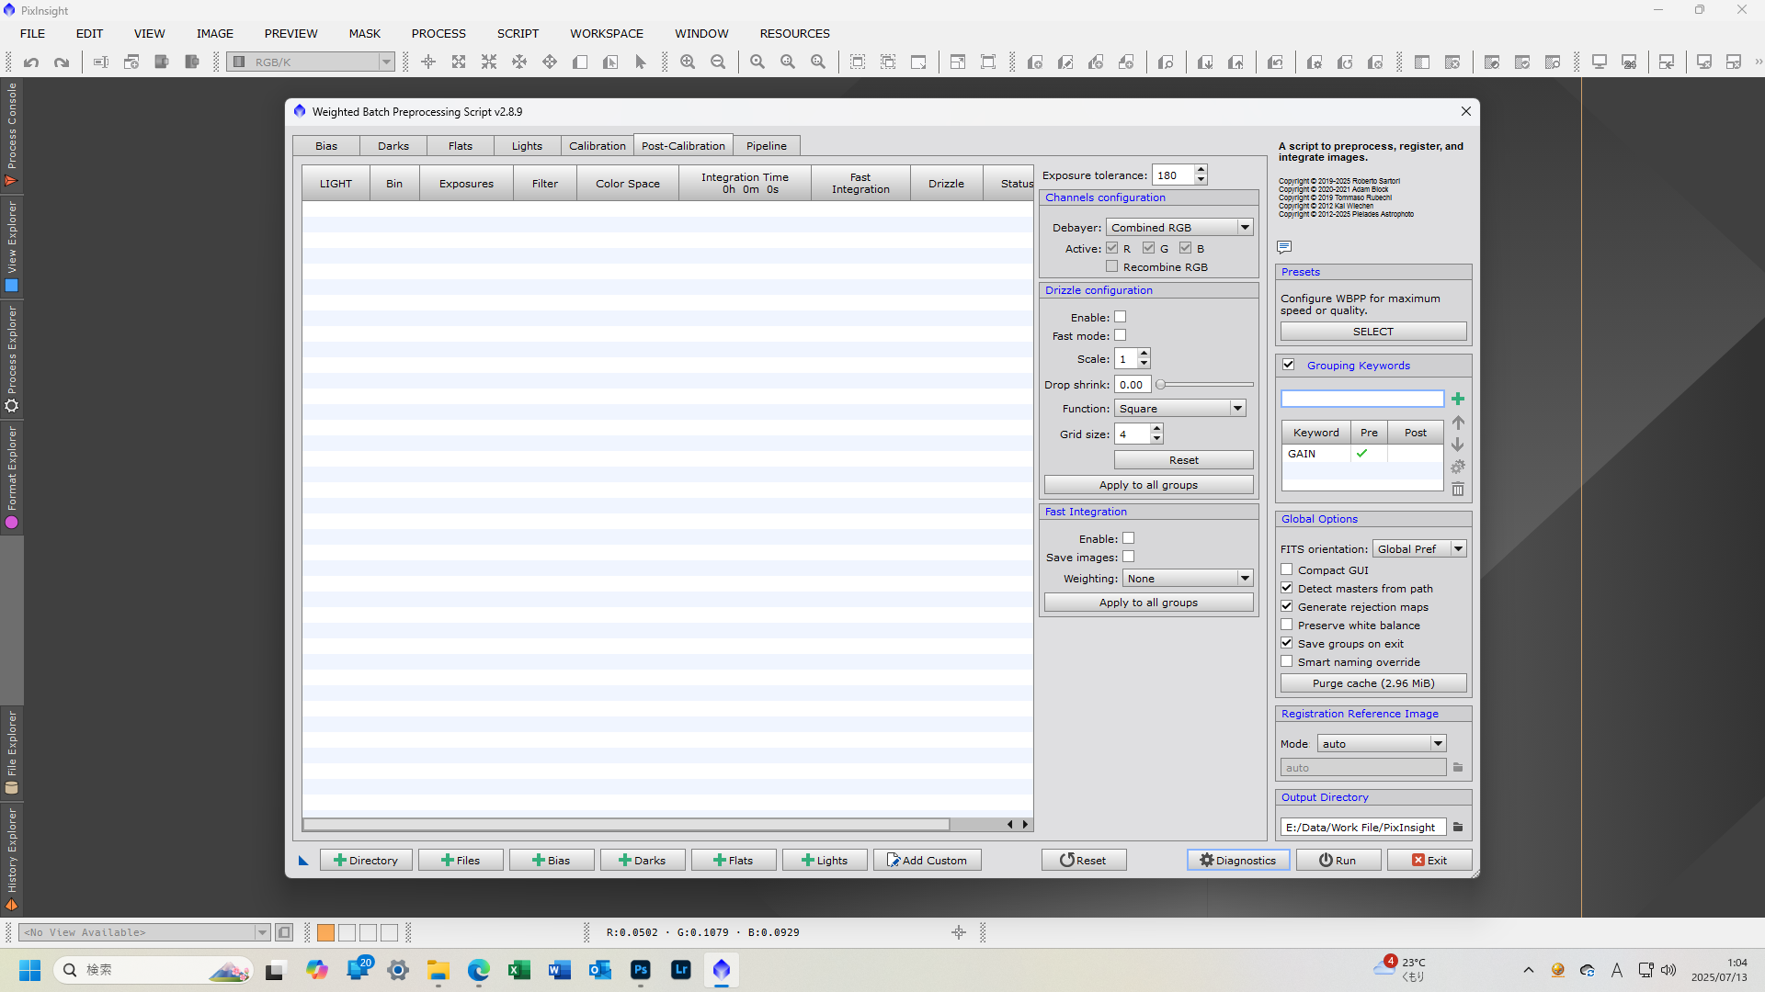Click the Zoom Out magnifier icon
This screenshot has height=992, width=1765.
[x=718, y=62]
